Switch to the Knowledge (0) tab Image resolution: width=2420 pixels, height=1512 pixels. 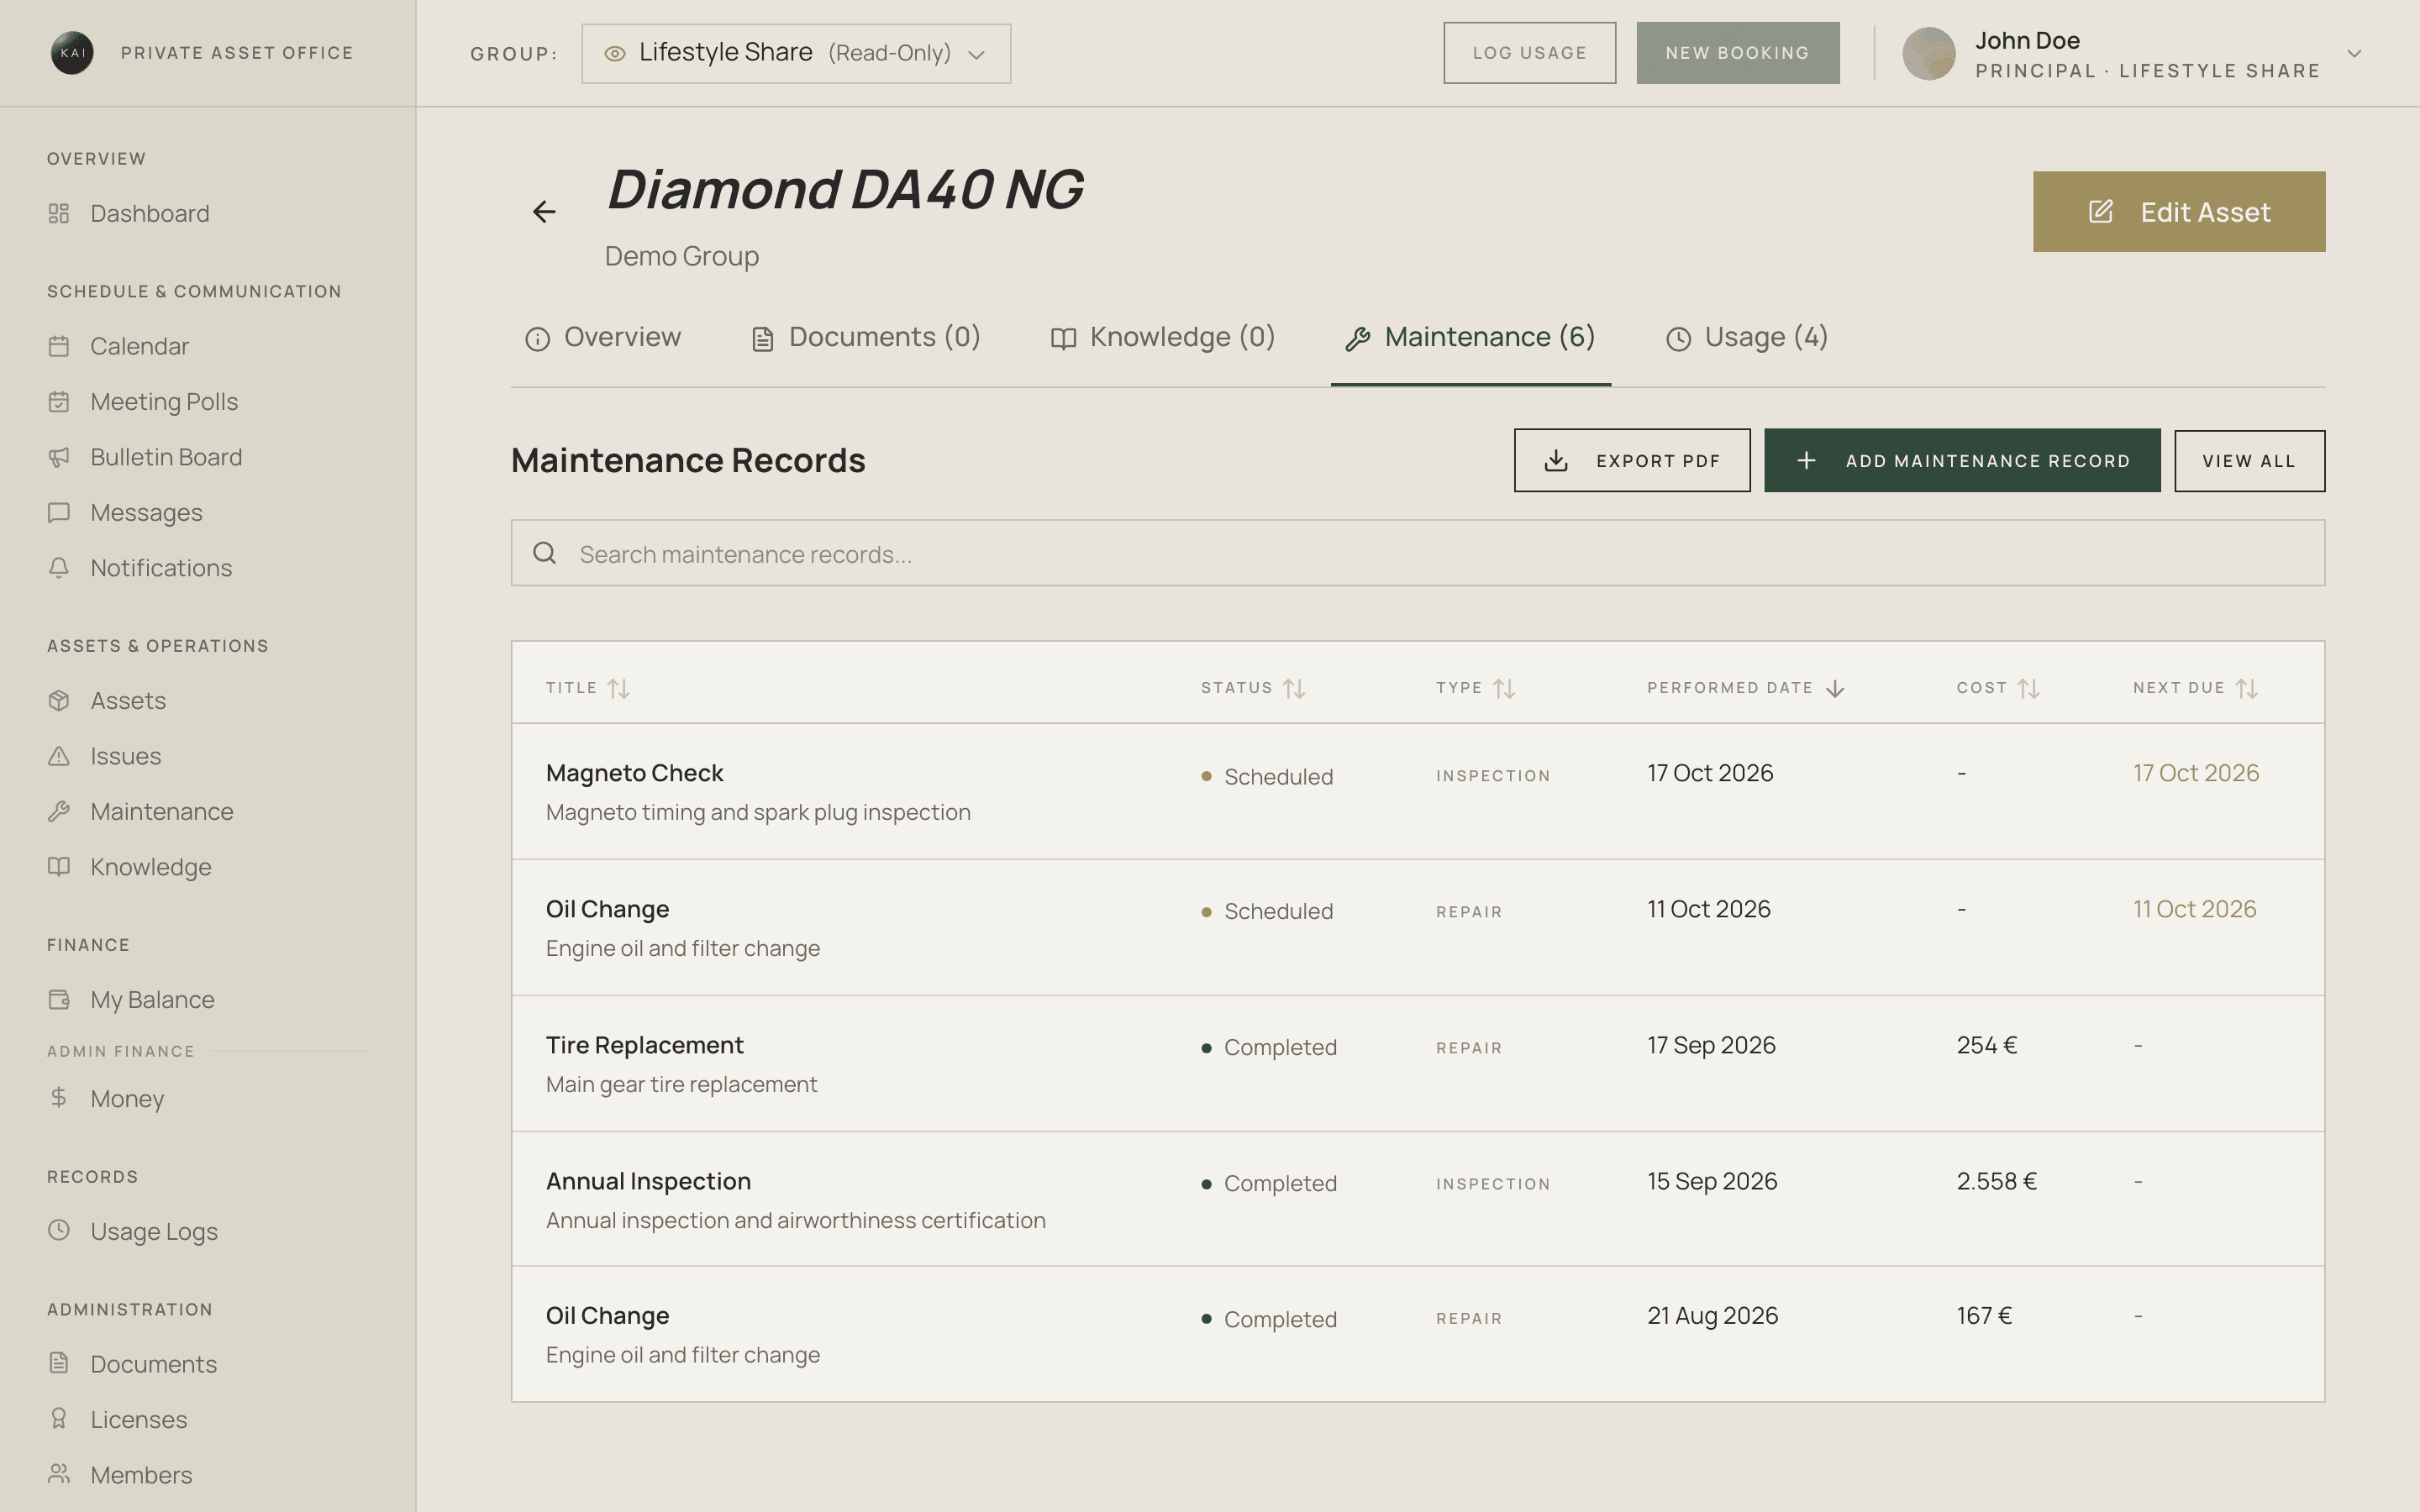[x=1163, y=337]
